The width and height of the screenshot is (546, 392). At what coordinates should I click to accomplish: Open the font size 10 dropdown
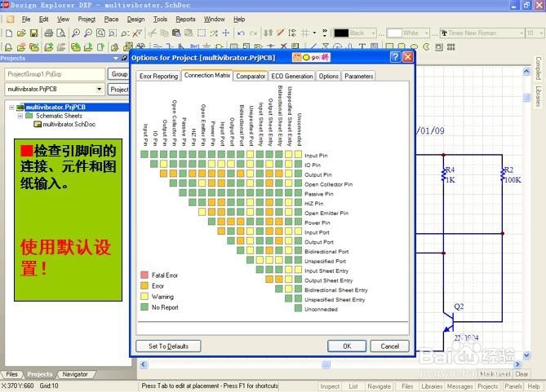point(541,33)
